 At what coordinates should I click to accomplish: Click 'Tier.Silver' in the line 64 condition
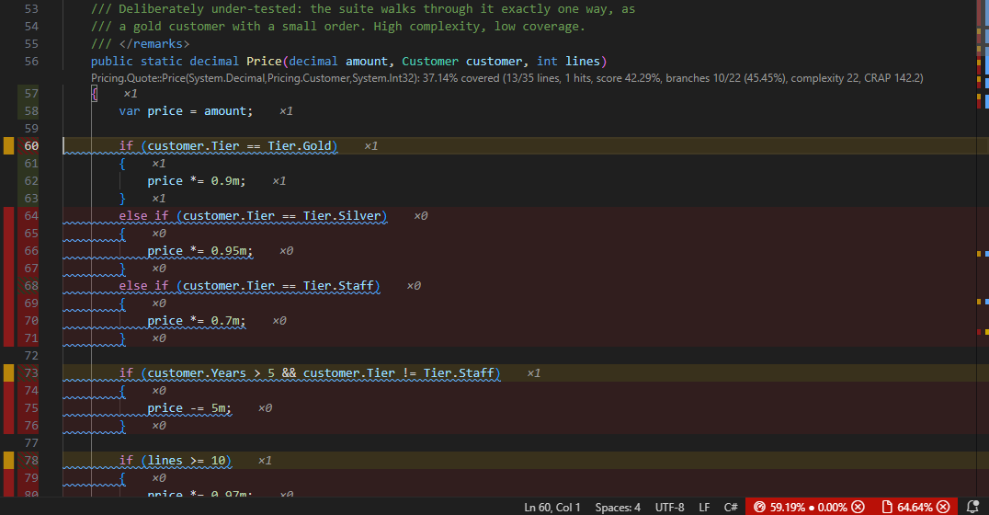pos(342,216)
